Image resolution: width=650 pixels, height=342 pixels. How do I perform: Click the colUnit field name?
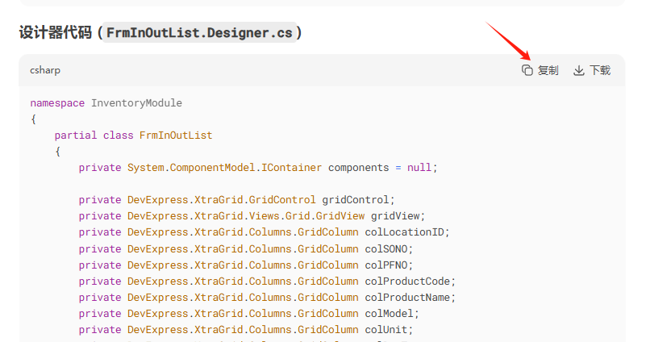tap(388, 329)
